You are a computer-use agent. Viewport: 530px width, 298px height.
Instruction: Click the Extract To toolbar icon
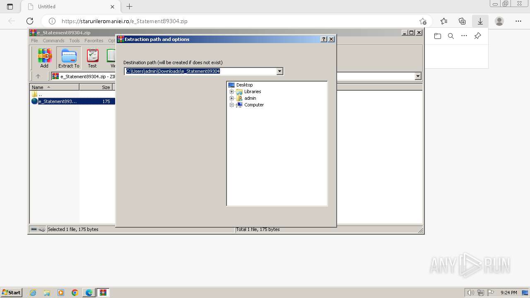69,58
